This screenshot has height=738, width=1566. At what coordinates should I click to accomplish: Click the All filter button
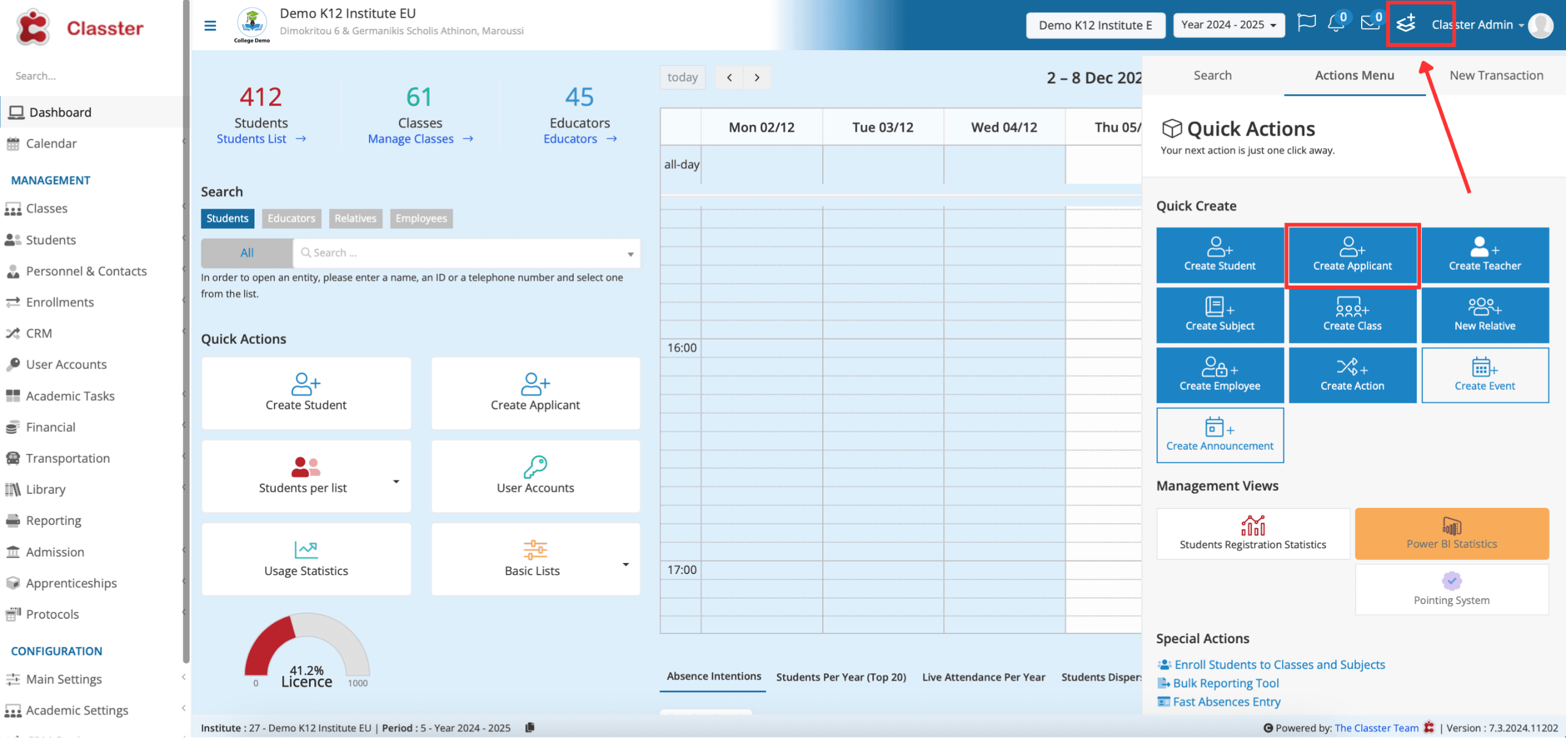tap(247, 253)
